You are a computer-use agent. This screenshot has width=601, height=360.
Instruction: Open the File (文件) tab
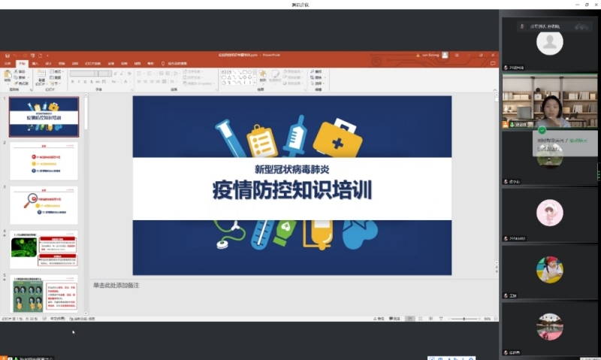[8, 63]
